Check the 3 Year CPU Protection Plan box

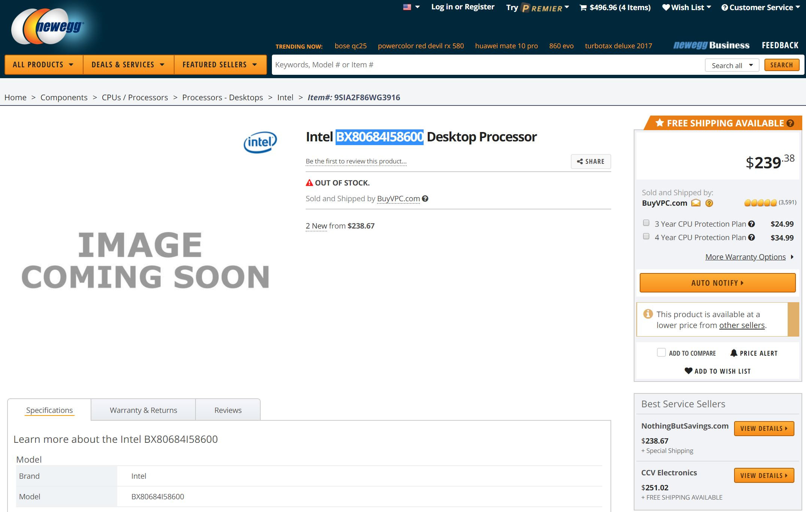pyautogui.click(x=646, y=223)
